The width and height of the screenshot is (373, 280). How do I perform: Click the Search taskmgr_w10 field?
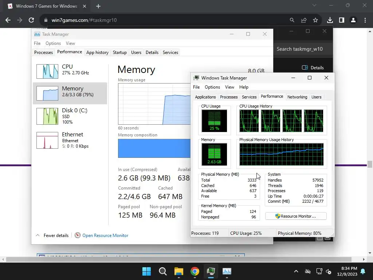pyautogui.click(x=303, y=49)
